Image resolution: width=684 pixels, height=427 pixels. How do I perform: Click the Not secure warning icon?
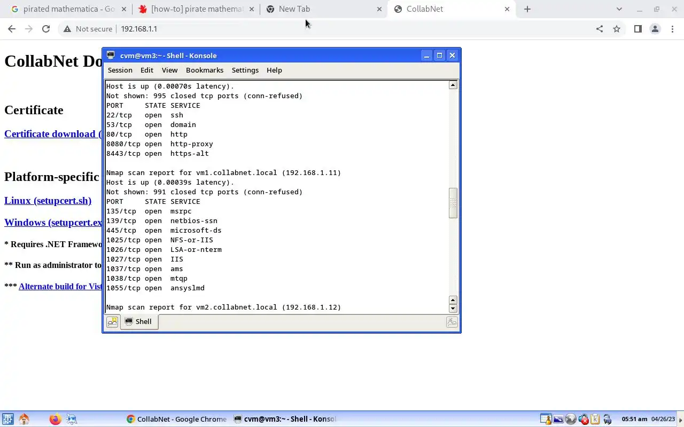tap(67, 29)
